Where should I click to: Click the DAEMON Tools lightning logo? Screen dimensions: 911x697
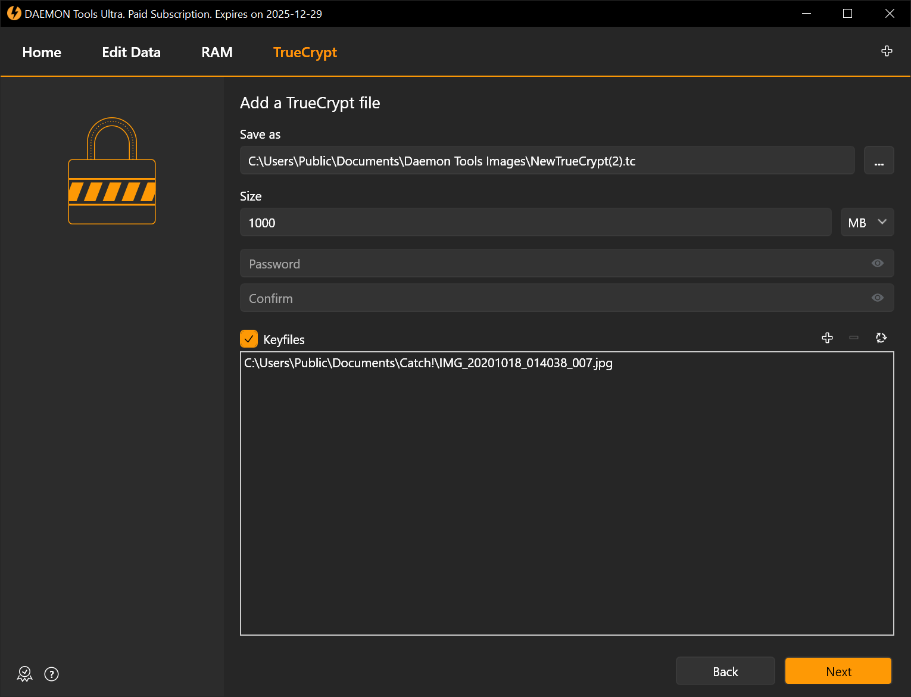pos(14,14)
